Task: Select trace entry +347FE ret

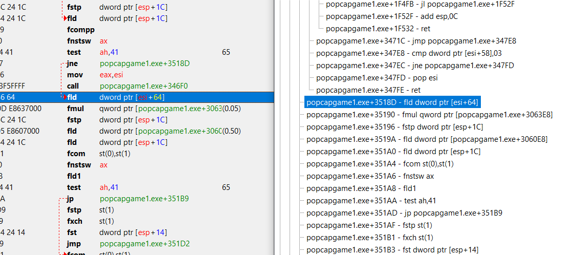Action: click(368, 90)
